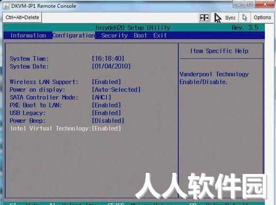Screen dimensions: 276x205
Task: Go to the Boot tab
Action: pos(140,35)
